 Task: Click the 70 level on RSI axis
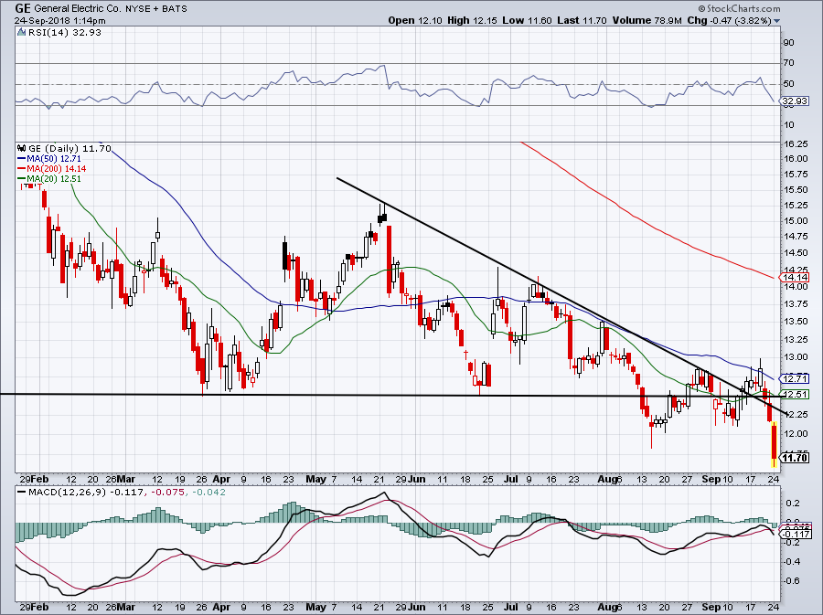tap(788, 63)
